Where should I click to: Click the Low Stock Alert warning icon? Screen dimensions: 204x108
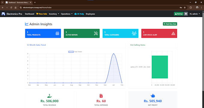pos(173,34)
